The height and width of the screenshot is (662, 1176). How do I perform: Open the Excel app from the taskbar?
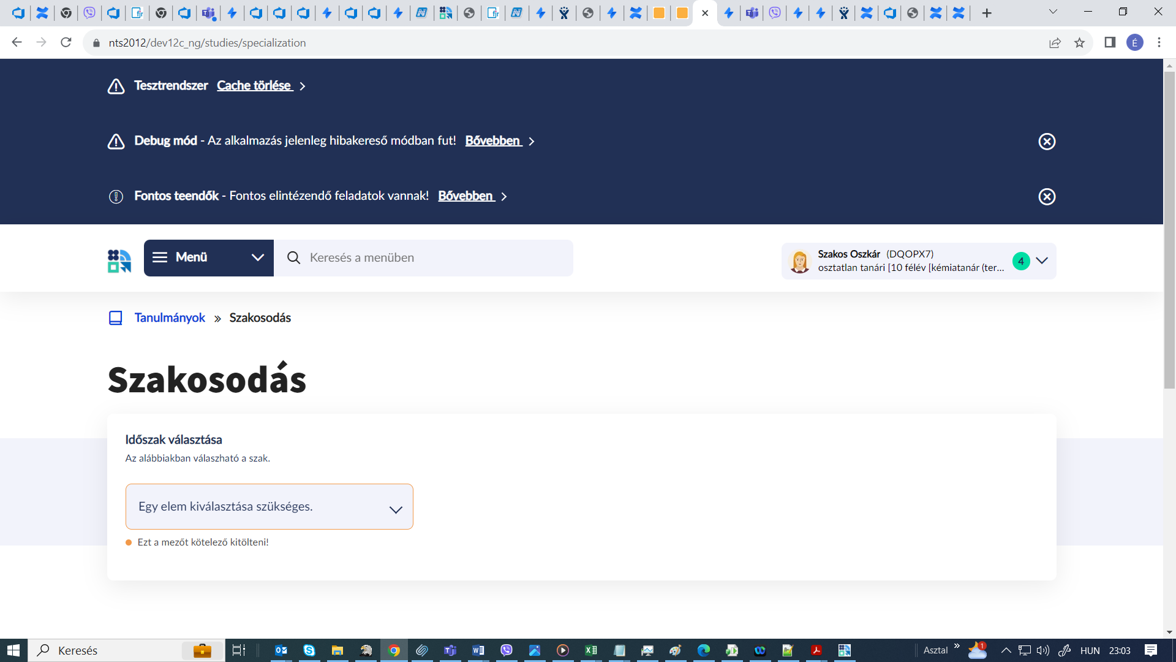[591, 650]
